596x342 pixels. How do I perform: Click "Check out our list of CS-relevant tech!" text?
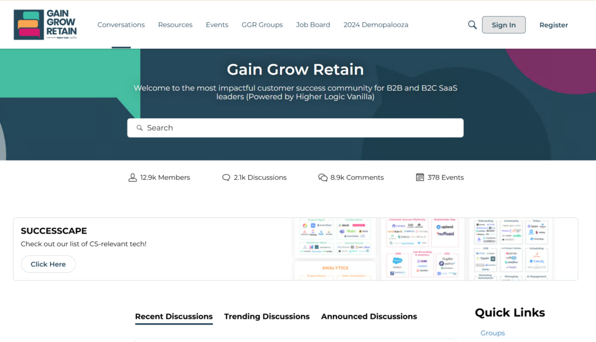pos(84,244)
